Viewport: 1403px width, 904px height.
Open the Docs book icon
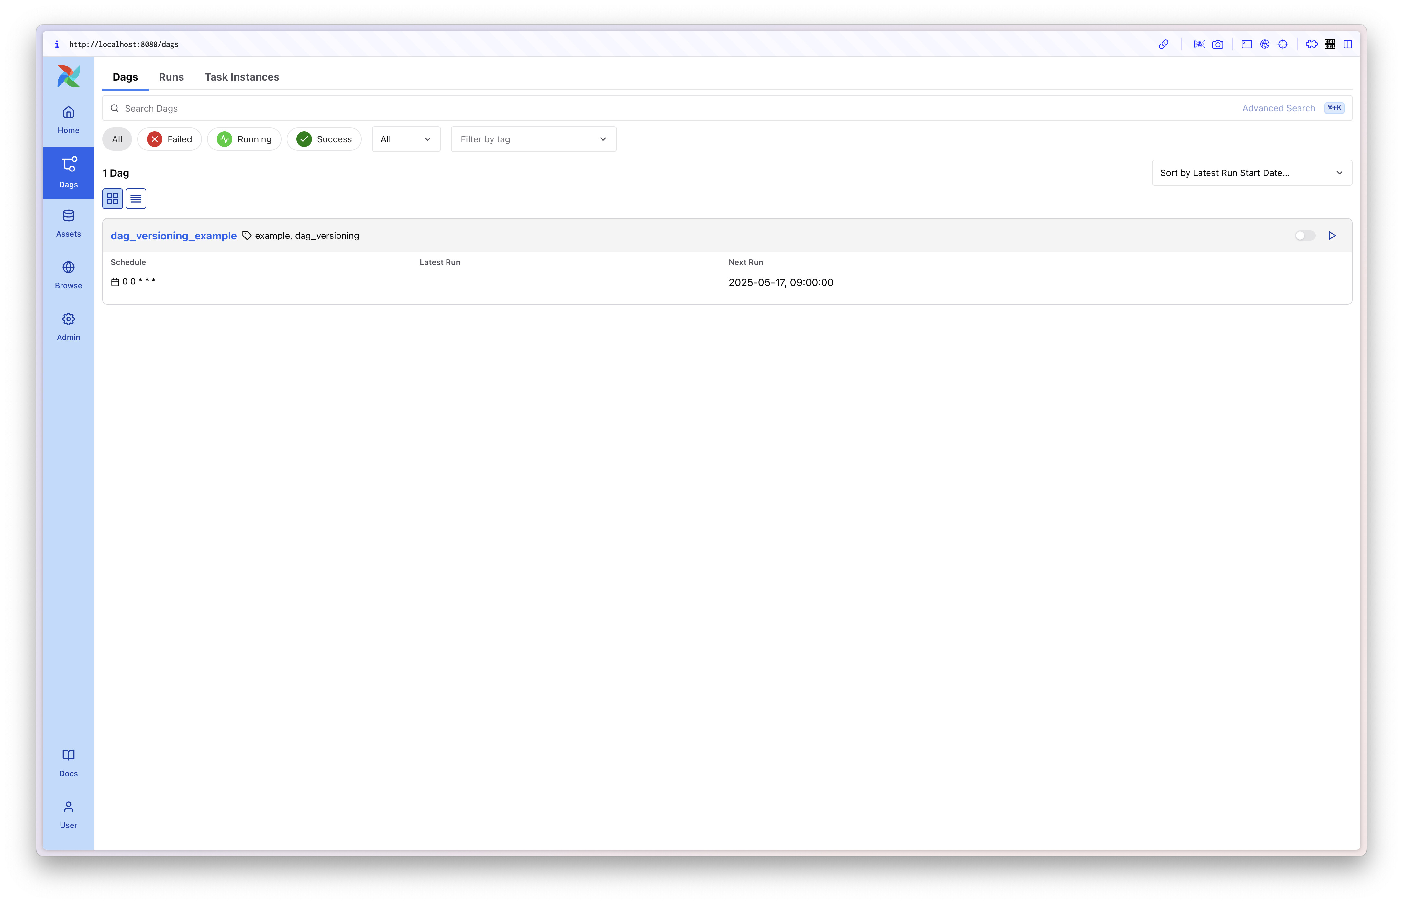tap(68, 763)
